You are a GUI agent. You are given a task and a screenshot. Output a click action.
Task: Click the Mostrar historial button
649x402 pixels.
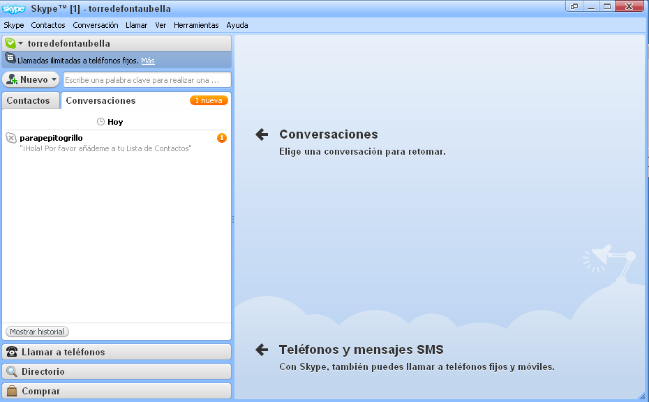tap(37, 332)
